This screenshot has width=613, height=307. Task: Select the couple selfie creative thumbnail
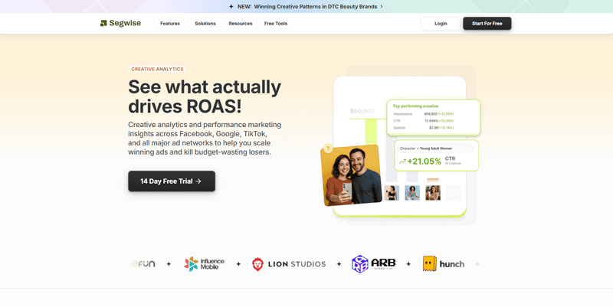351,175
